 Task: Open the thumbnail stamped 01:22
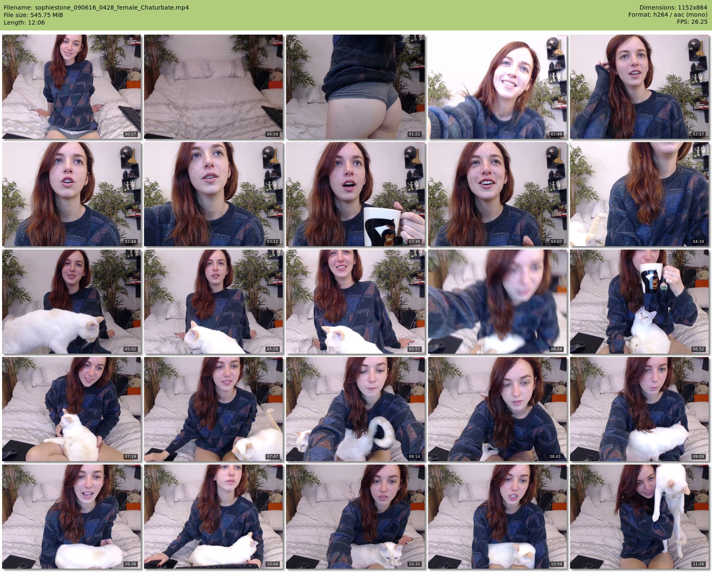(356, 87)
